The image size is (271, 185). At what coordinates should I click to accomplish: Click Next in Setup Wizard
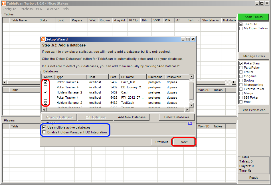pyautogui.click(x=184, y=142)
